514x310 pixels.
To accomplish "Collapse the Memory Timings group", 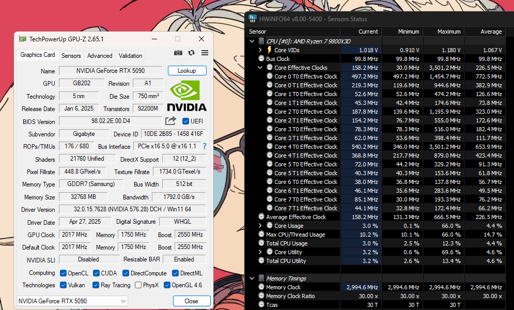I will 252,278.
